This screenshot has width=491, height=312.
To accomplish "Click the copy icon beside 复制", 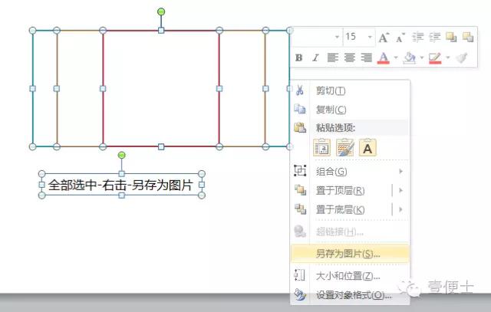I will point(300,109).
